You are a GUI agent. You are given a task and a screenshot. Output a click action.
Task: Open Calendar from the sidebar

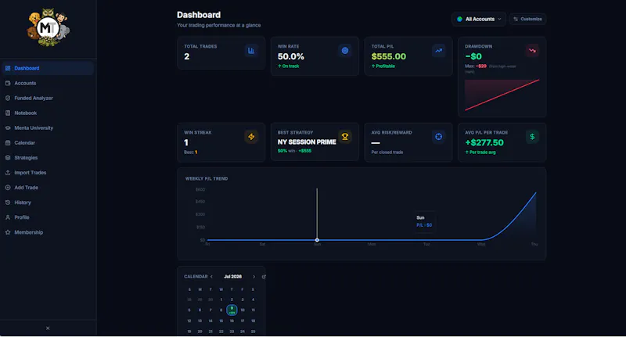[x=48, y=143]
